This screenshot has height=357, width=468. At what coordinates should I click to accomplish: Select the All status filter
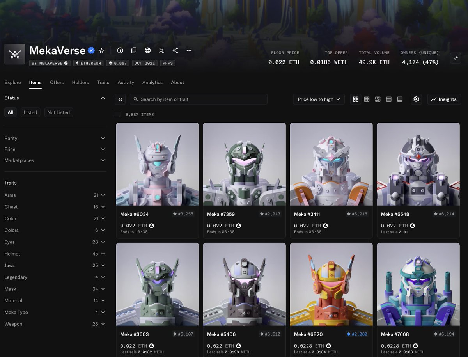pos(11,112)
